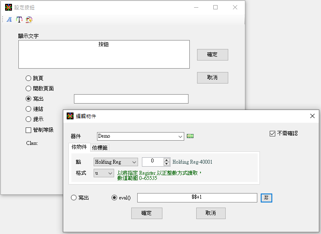Switch to the 依標籤 tab

click(x=100, y=147)
